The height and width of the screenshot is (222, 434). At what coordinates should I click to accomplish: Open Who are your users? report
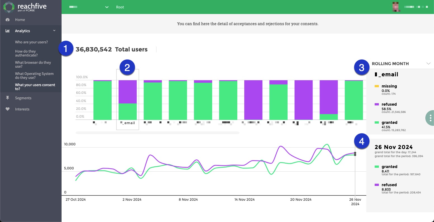[x=31, y=42]
